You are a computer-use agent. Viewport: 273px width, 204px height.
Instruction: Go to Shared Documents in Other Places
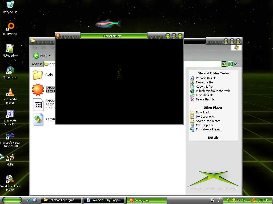(x=208, y=121)
